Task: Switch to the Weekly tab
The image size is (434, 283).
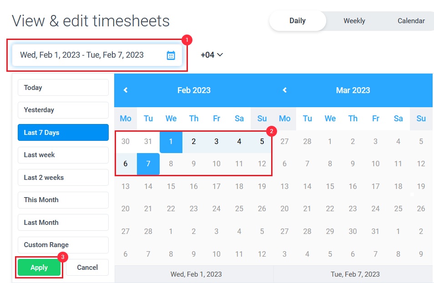Action: (x=354, y=21)
